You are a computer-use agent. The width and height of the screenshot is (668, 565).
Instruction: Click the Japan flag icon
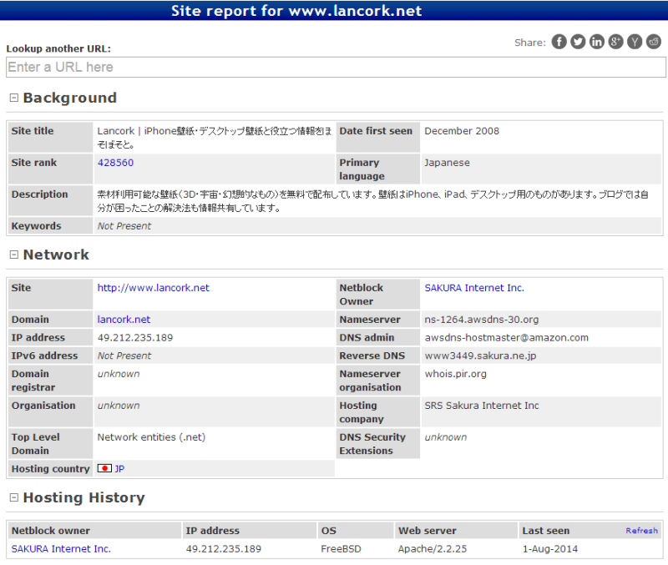coord(104,468)
